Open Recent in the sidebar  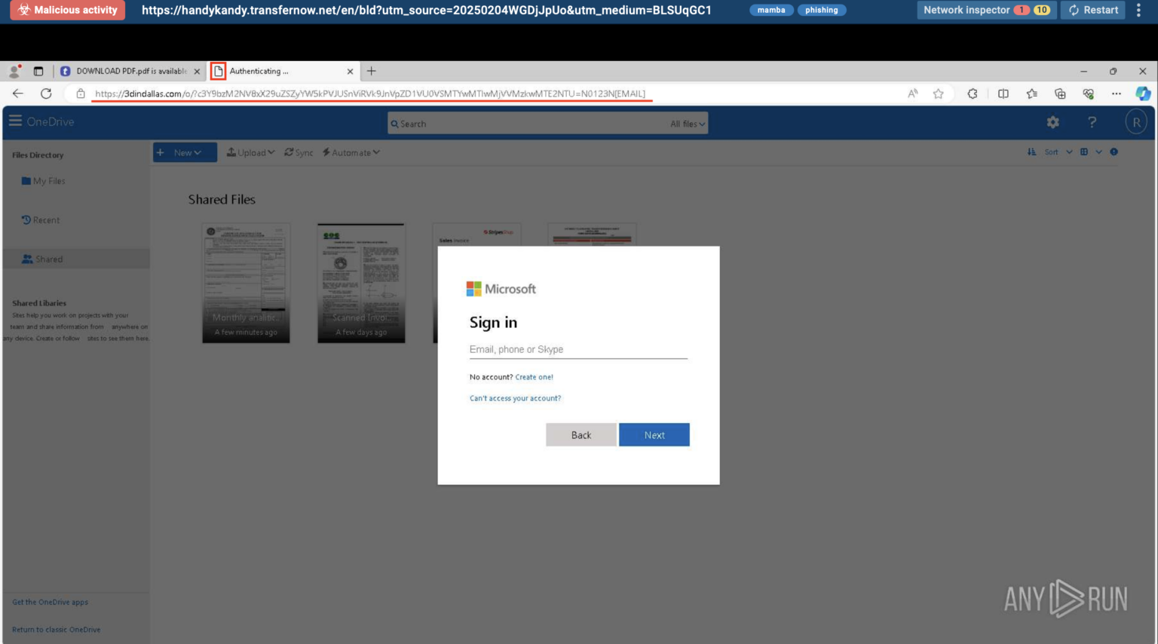[41, 220]
